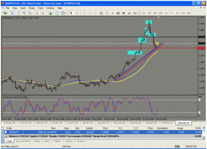Select the Fibonacci Retracement tool

coord(107,13)
